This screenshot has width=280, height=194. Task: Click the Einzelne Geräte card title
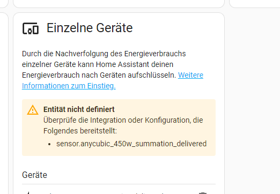pyautogui.click(x=90, y=28)
